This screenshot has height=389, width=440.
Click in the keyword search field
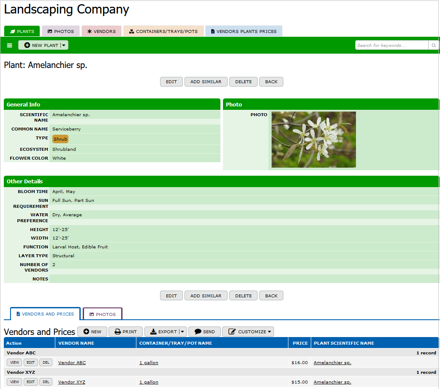391,45
